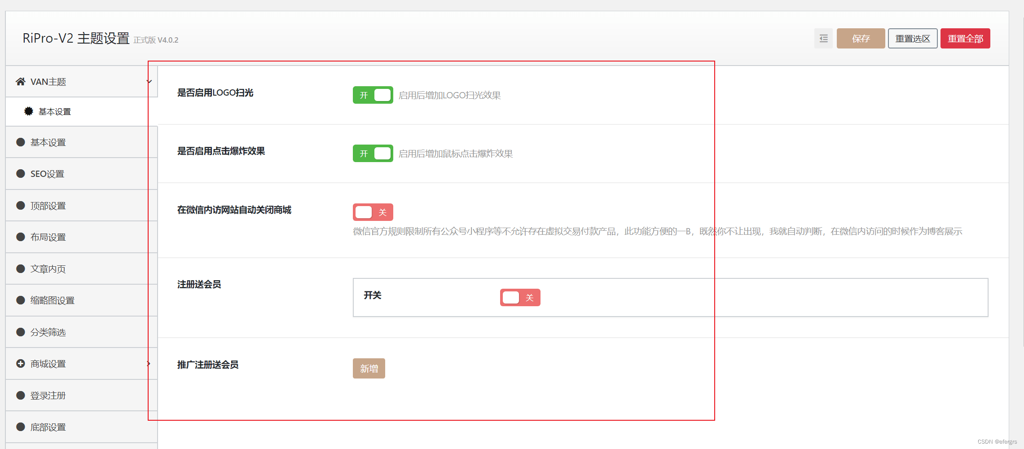Image resolution: width=1024 pixels, height=449 pixels.
Task: Click the circle icon beside 布局设置
Action: tap(20, 237)
